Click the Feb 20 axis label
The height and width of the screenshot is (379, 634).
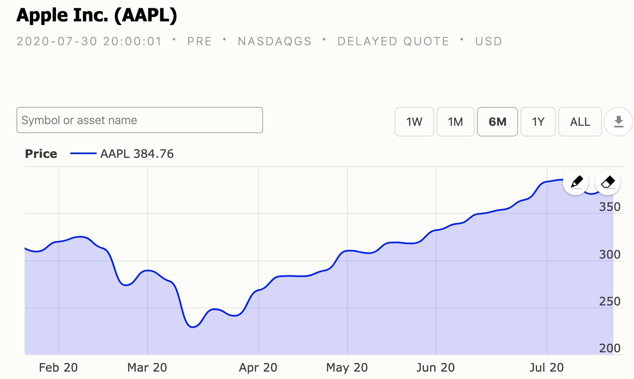coord(58,367)
